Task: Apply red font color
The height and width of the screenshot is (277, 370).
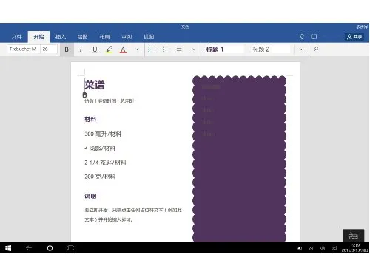Action: tap(123, 49)
